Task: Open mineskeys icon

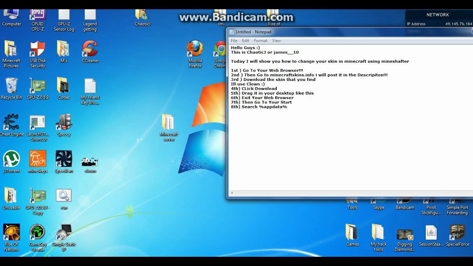Action: [38, 162]
